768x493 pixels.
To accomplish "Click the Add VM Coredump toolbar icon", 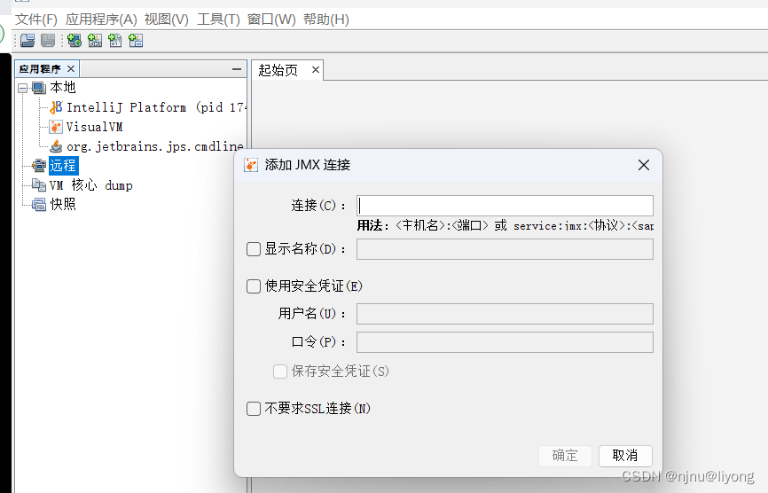I will pyautogui.click(x=115, y=41).
